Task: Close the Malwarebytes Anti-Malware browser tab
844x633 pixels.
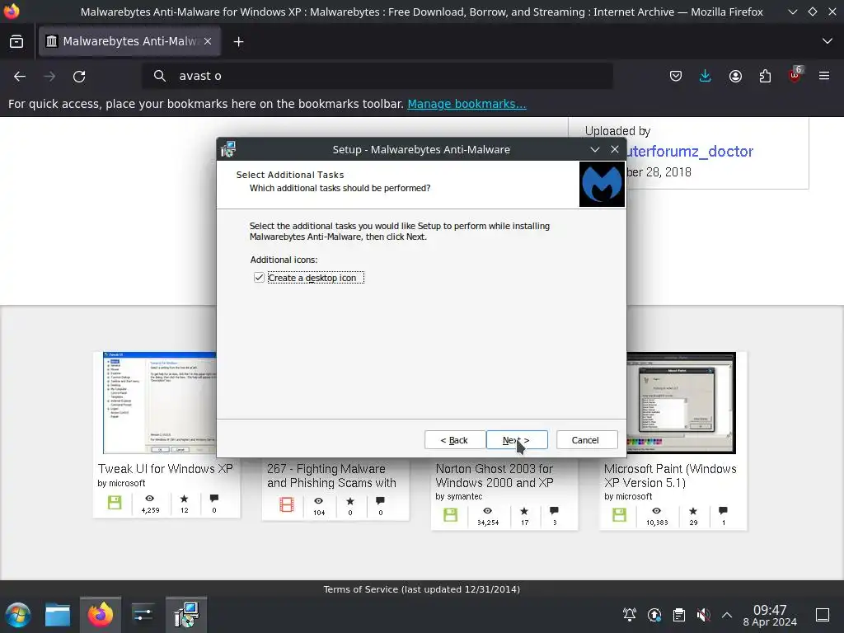Action: coord(208,41)
